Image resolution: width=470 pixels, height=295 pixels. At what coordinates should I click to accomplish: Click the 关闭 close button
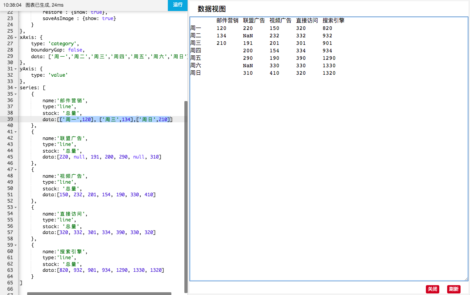(432, 289)
